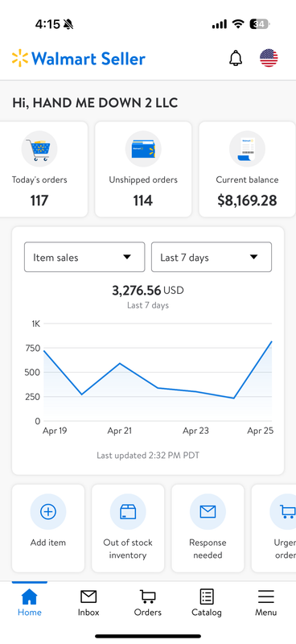
Task: Tap the Add item label
Action: coord(48,543)
